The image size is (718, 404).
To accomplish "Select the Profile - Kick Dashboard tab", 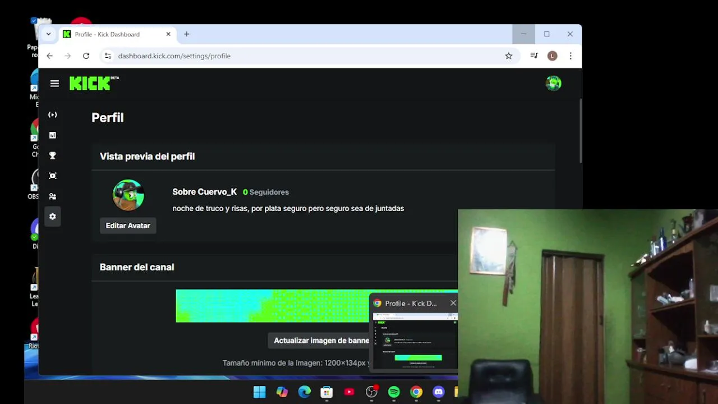I will point(117,34).
